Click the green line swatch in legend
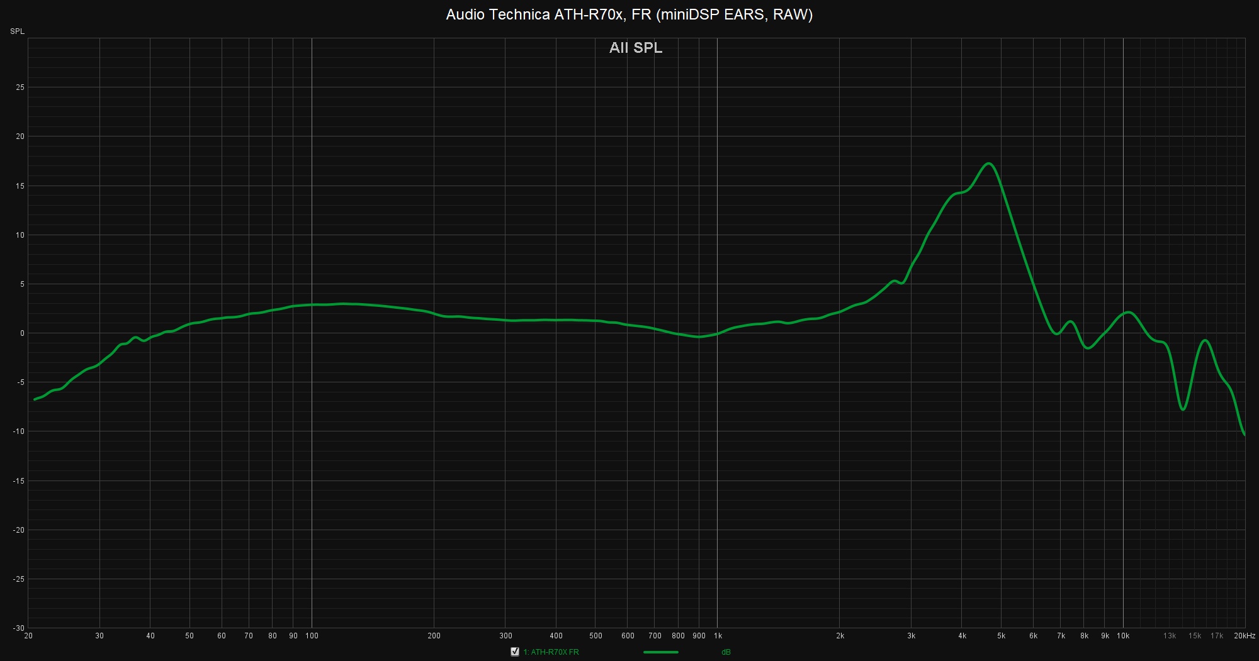The height and width of the screenshot is (661, 1259). click(x=660, y=652)
